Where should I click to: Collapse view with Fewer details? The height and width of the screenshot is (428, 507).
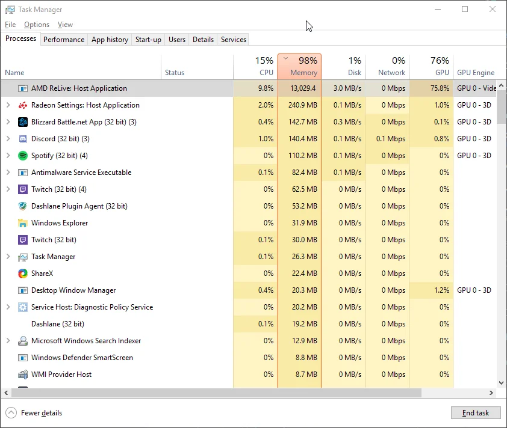point(34,413)
